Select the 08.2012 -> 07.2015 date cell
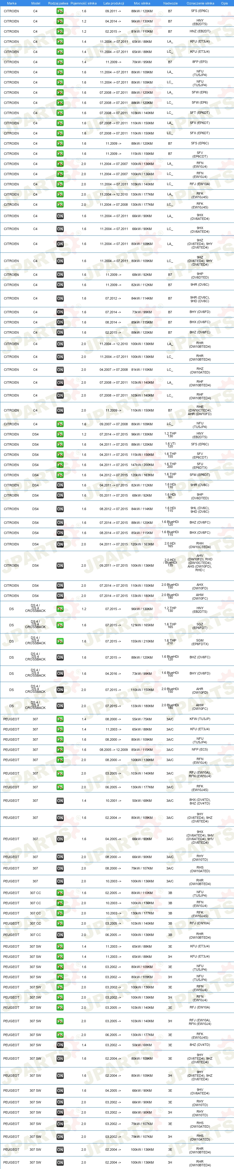This screenshot has width=234, height=1169. tap(113, 509)
